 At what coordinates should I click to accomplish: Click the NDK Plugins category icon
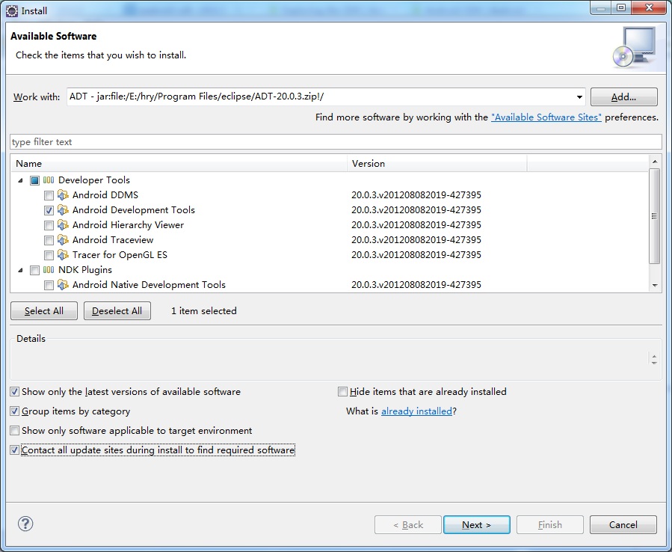[49, 270]
